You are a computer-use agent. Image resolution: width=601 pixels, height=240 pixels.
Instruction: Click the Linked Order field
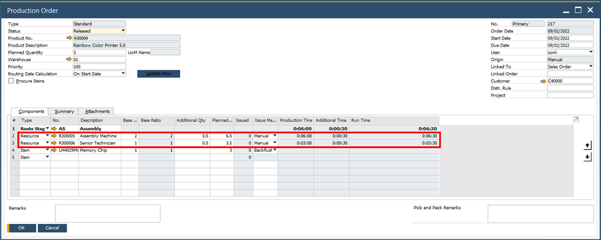pos(570,74)
